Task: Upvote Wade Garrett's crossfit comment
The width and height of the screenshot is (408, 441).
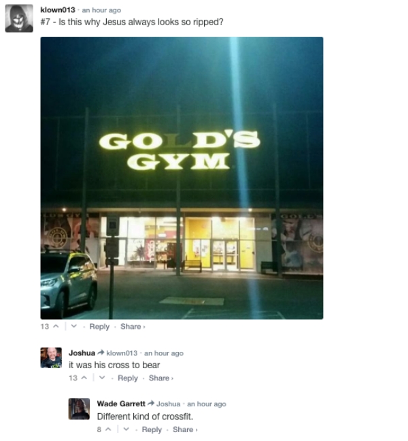Action: pyautogui.click(x=108, y=429)
